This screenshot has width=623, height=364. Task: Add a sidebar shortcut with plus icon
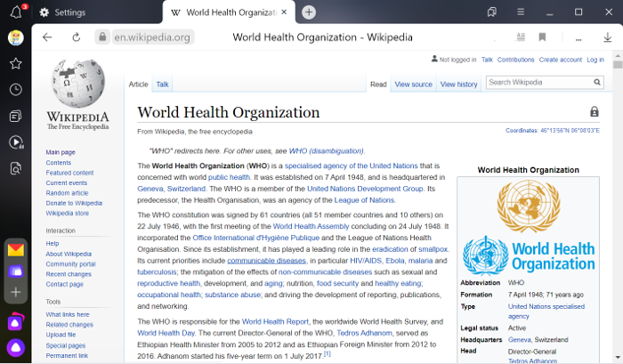pyautogui.click(x=16, y=293)
